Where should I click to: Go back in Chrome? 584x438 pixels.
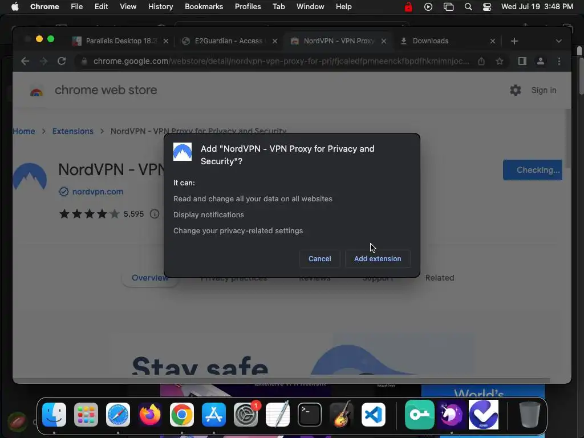coord(25,61)
